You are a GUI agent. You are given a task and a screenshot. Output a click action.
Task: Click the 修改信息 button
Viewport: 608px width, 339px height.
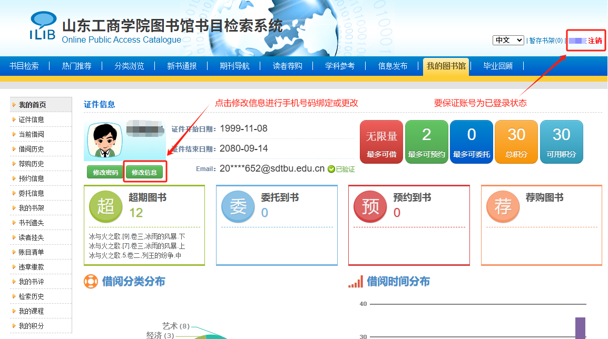[x=144, y=173]
